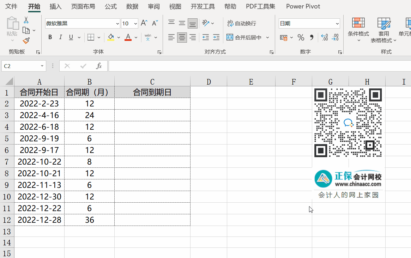Click the Format Painter (格式刷) icon
Image resolution: width=411 pixels, height=258 pixels.
[25, 41]
